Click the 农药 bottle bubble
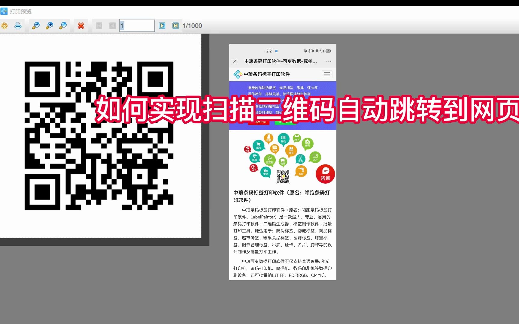Image resolution: width=519 pixels, height=324 pixels. (x=300, y=159)
